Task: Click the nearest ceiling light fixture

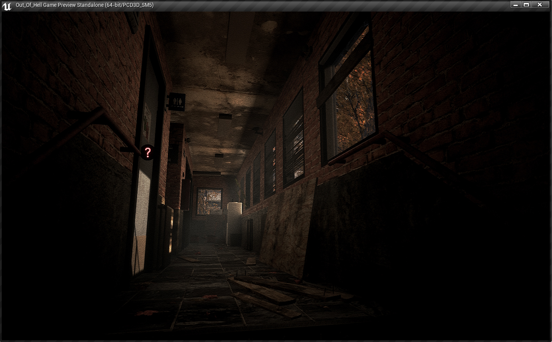Action: pyautogui.click(x=225, y=117)
